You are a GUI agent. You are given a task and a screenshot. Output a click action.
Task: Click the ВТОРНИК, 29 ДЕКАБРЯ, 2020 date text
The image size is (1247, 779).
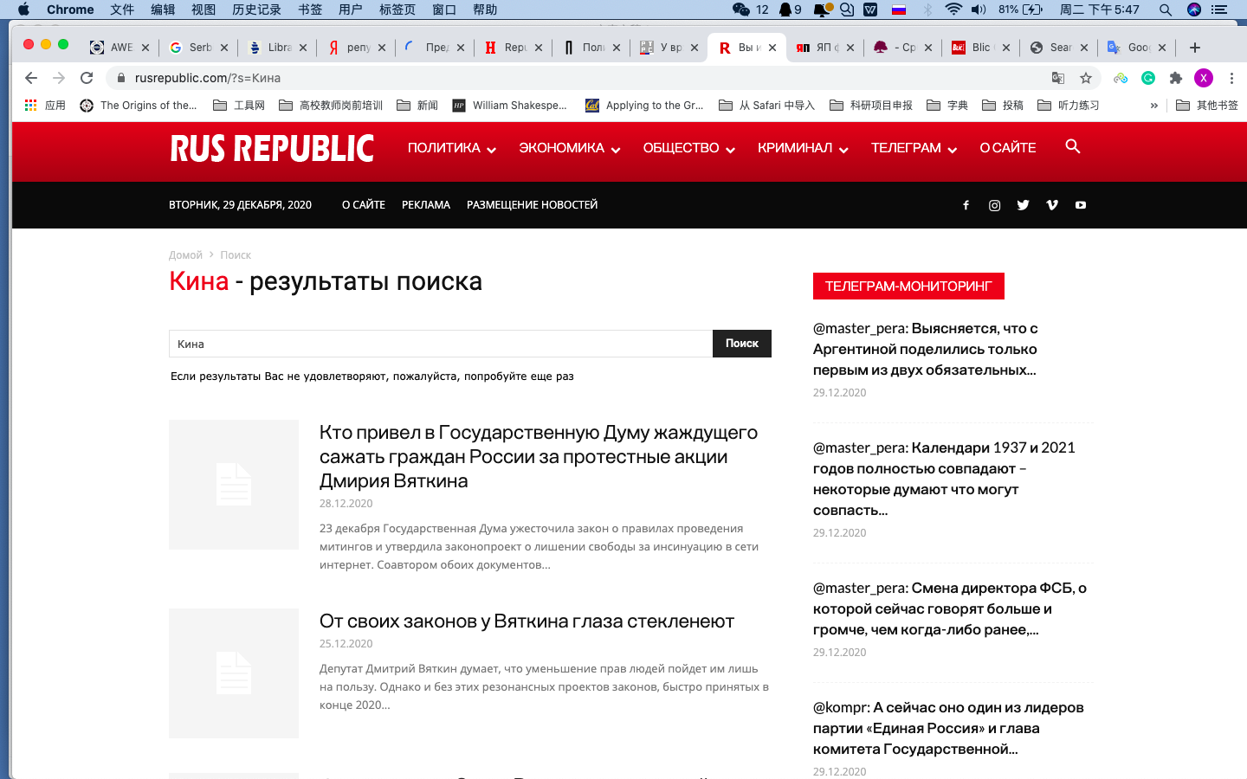[x=240, y=205]
